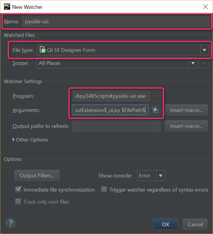This screenshot has height=234, width=213.
Task: Toggle Immediate file synchronization checkbox
Action: point(18,189)
